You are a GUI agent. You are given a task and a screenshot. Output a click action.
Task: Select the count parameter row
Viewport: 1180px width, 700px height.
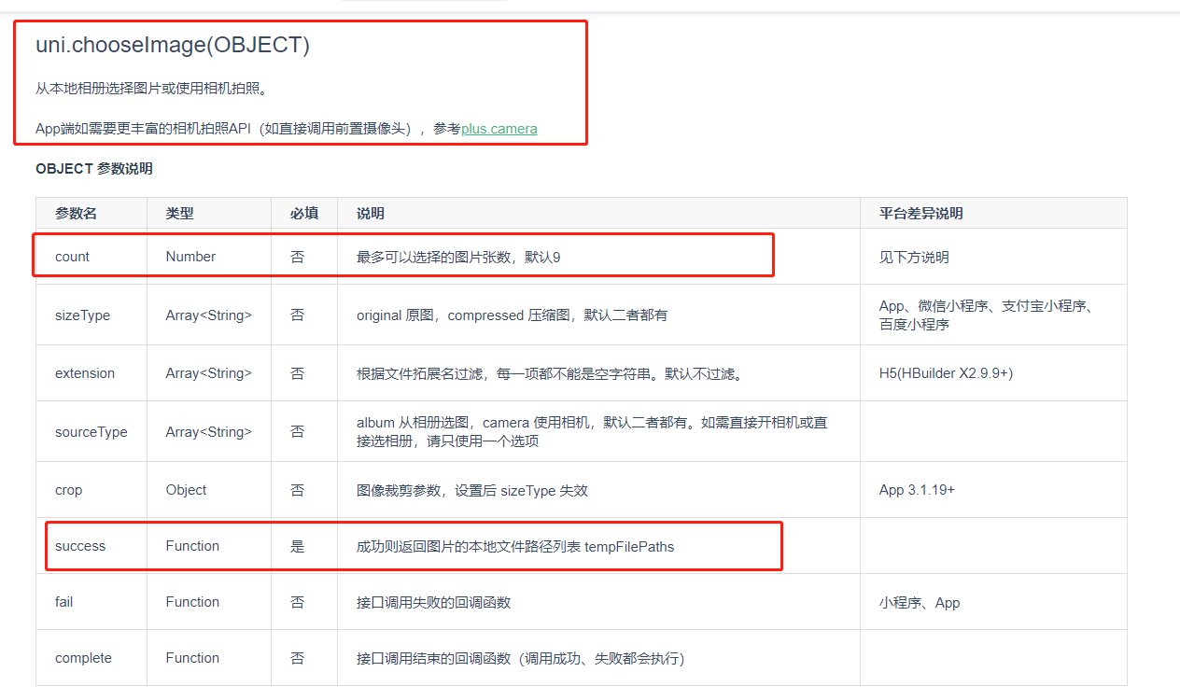[x=71, y=256]
